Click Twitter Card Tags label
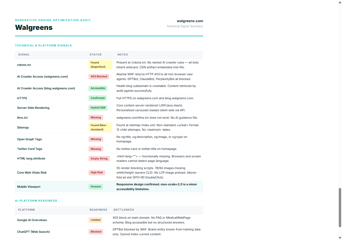The width and height of the screenshot is (342, 240). (30, 149)
